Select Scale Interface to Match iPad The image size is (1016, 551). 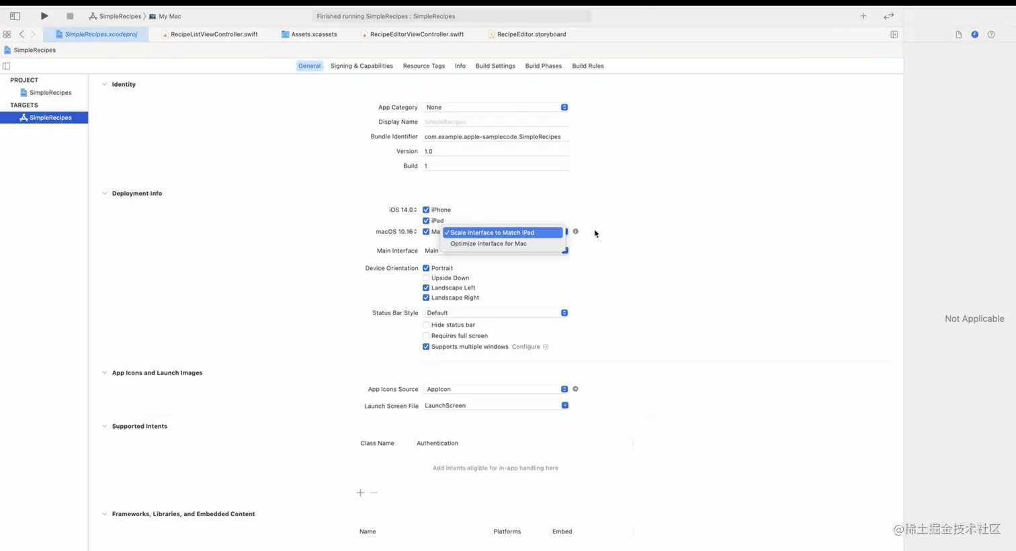click(x=503, y=232)
